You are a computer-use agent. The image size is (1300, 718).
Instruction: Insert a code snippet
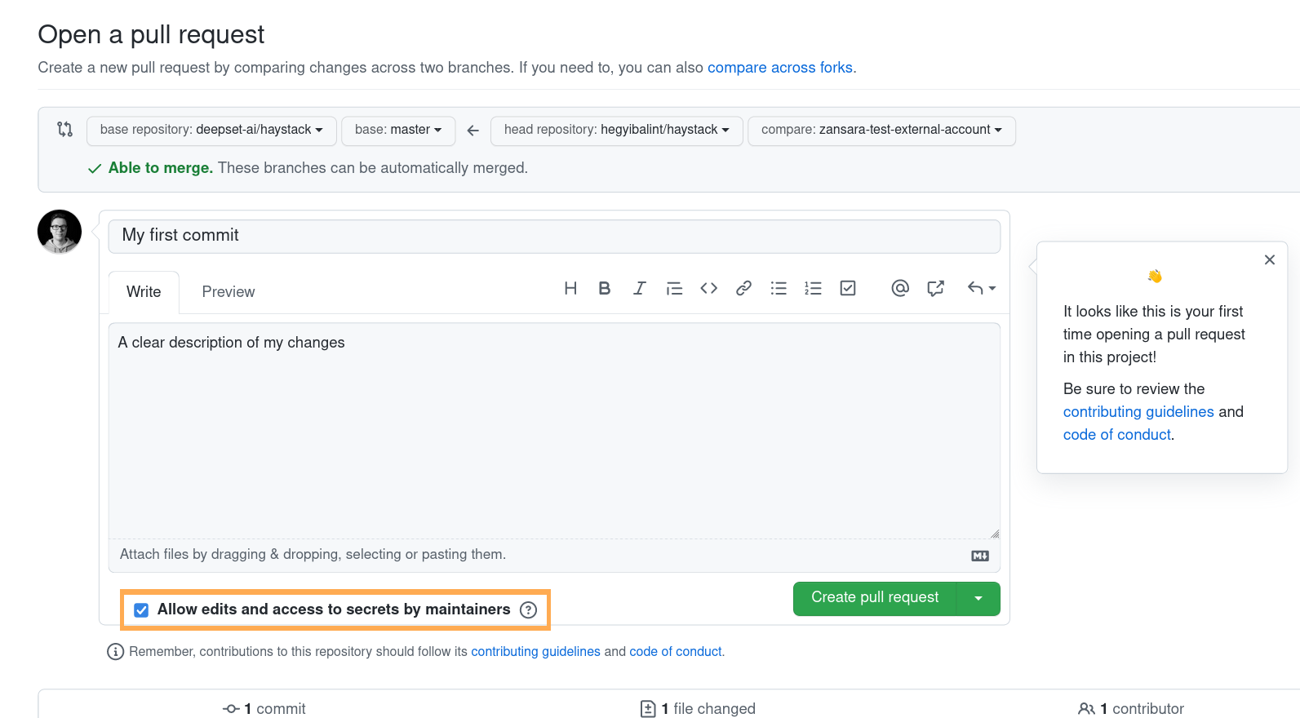point(708,288)
